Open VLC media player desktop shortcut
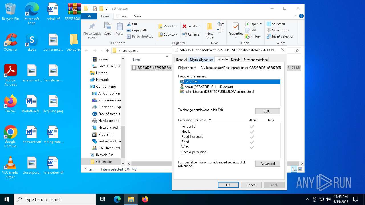Image resolution: width=365 pixels, height=205 pixels. point(10,167)
